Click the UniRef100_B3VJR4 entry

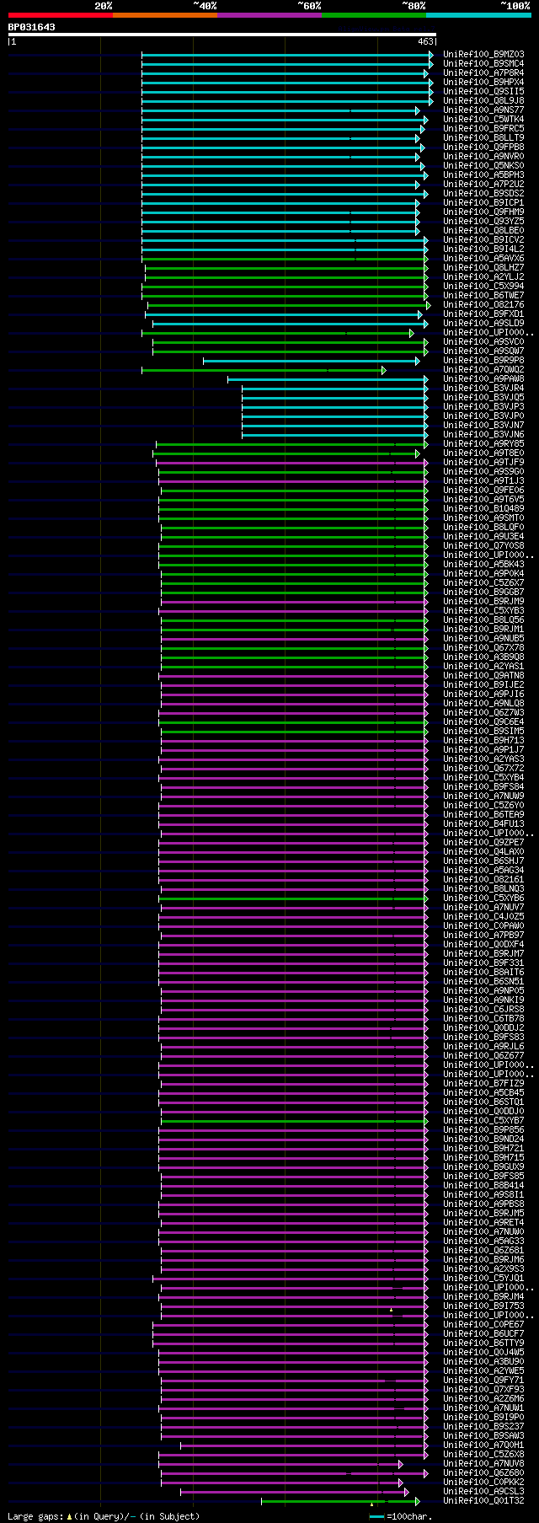click(483, 388)
